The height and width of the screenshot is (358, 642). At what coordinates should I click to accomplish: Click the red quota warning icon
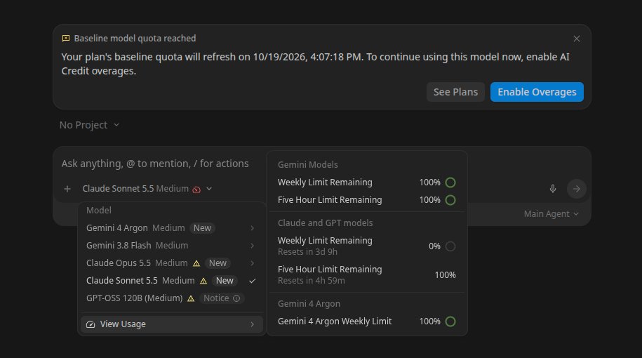point(196,190)
